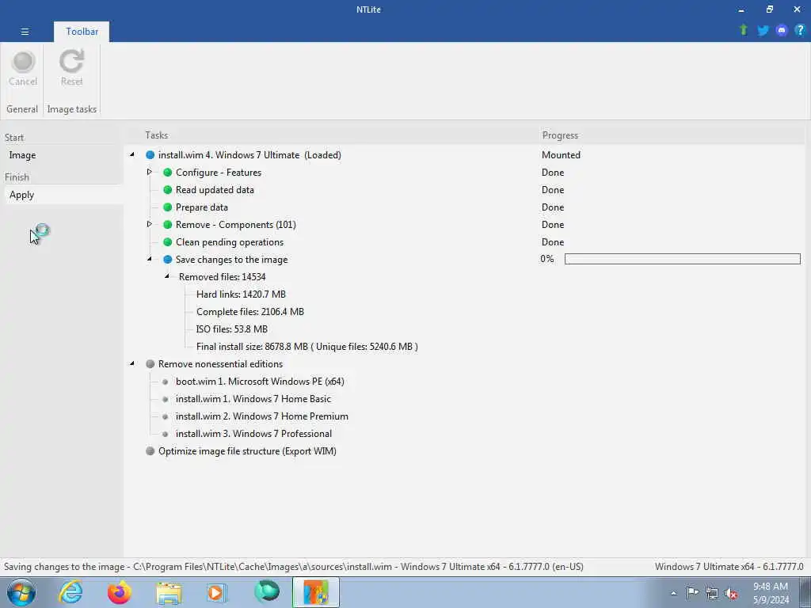
Task: Click small dot beside Windows 7 Professional
Action: (x=165, y=434)
